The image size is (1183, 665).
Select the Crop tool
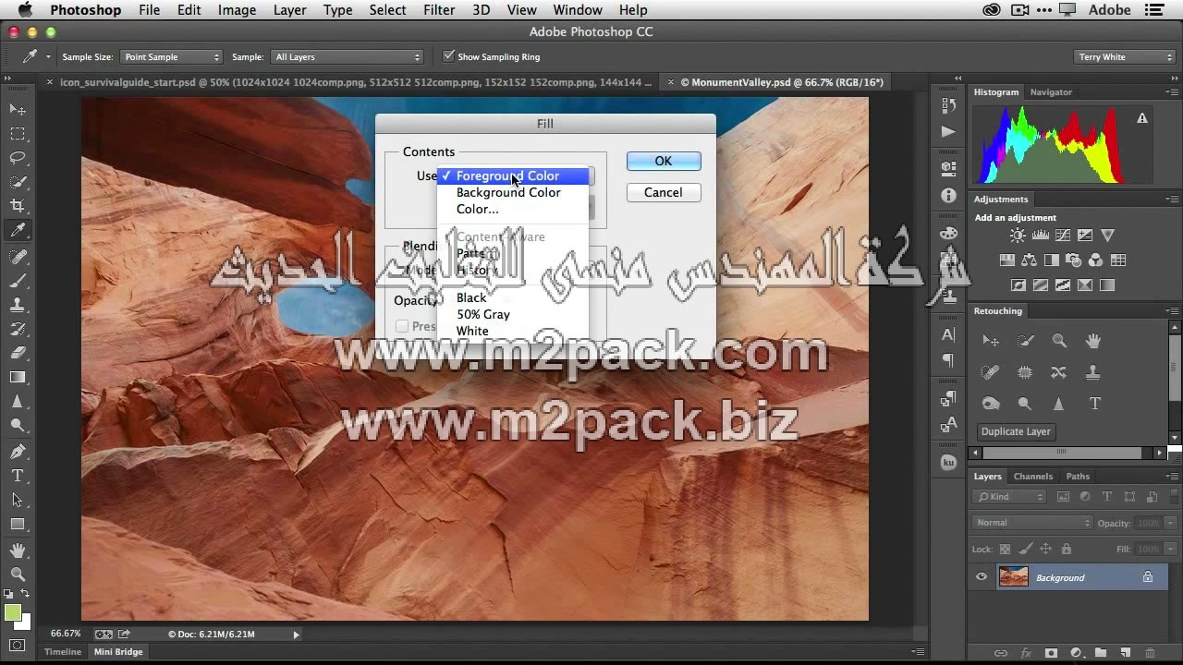click(x=18, y=206)
